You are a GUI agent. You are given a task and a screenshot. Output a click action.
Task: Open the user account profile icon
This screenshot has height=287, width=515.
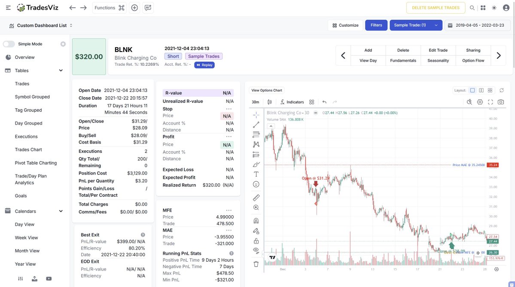(x=506, y=8)
